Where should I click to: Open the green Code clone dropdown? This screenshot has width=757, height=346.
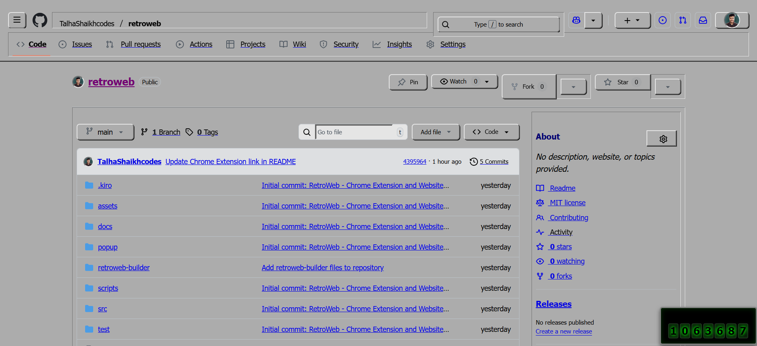click(491, 132)
